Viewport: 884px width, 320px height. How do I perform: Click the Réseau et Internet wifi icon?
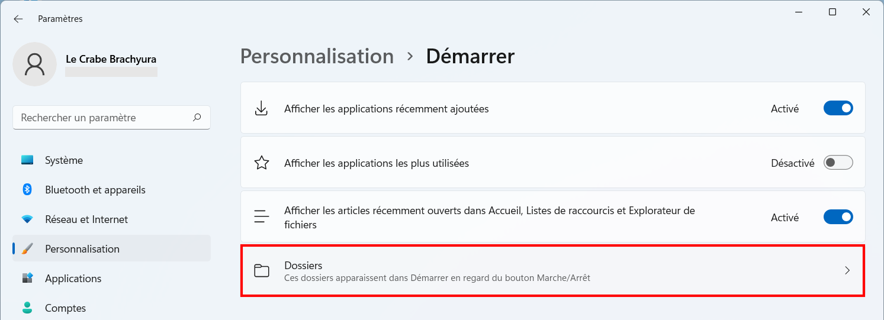27,219
